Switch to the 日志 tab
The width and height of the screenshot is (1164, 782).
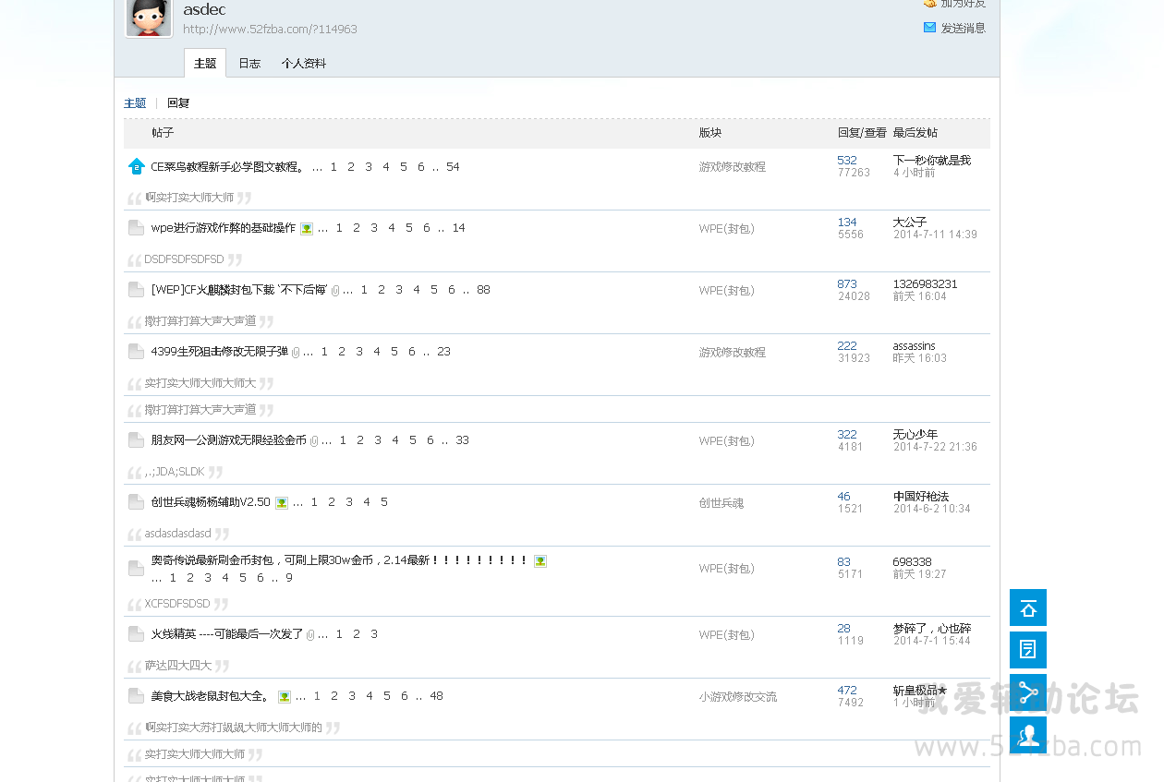click(x=249, y=64)
